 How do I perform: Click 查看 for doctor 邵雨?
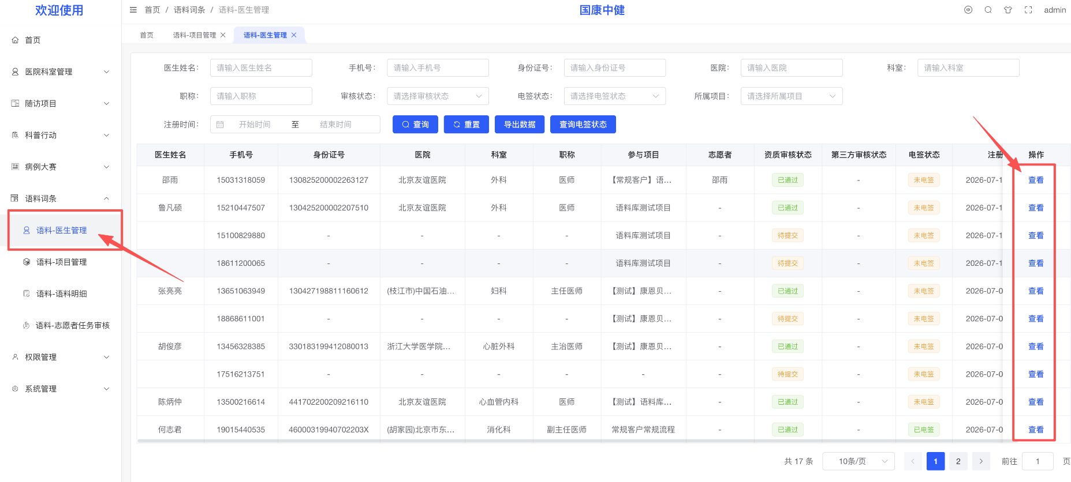point(1036,180)
